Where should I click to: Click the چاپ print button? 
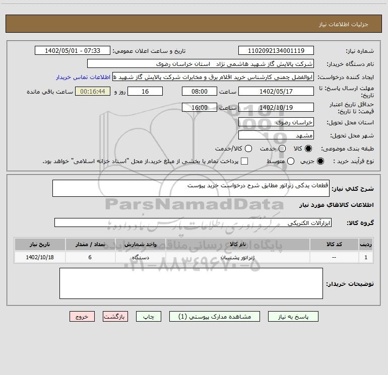(x=149, y=317)
